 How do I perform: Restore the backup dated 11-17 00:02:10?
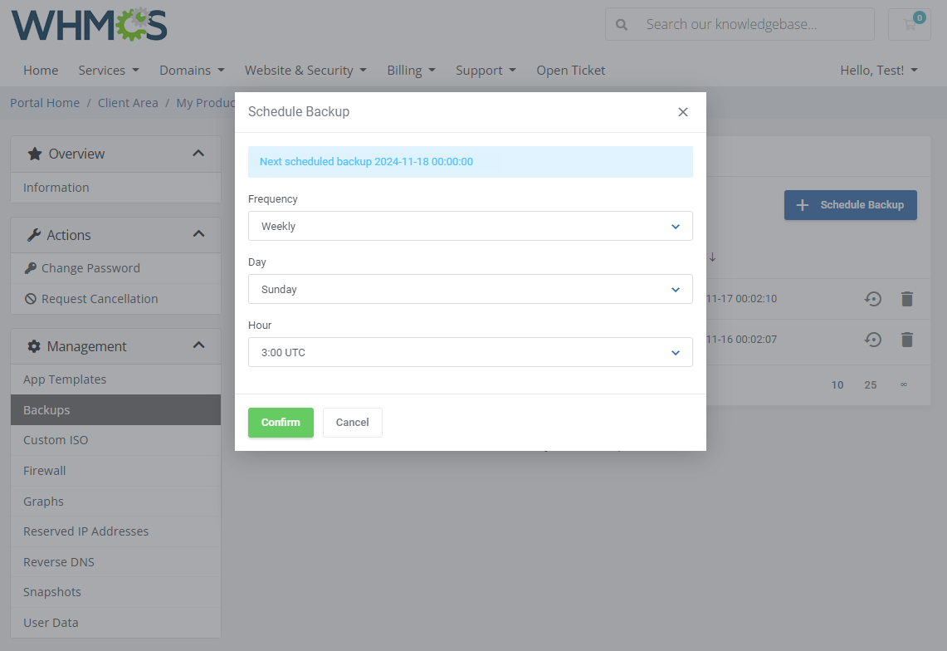[x=872, y=299]
